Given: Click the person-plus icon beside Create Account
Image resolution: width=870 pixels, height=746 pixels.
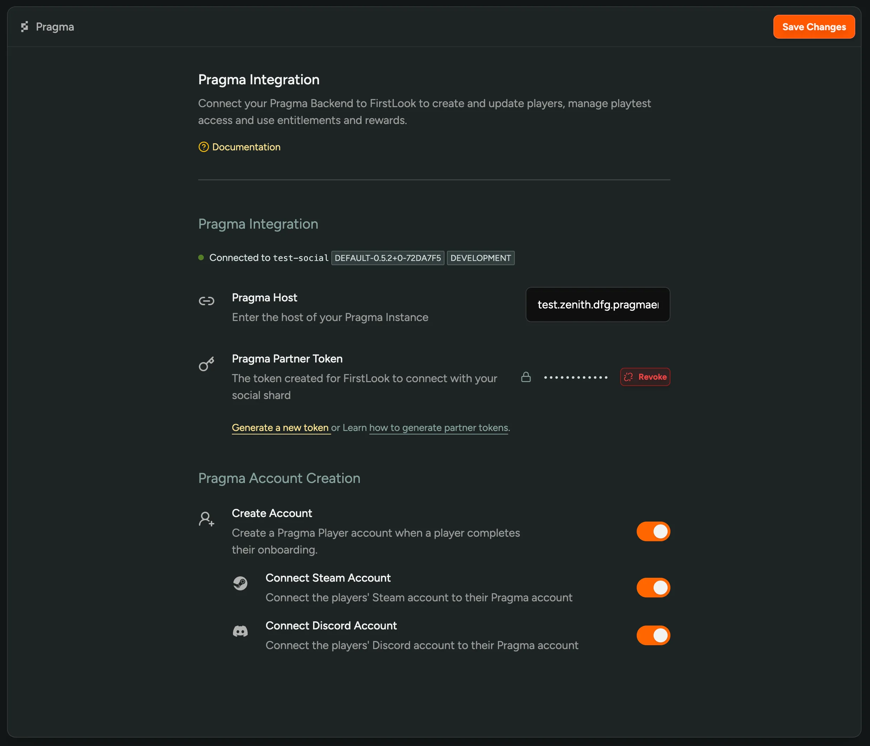Looking at the screenshot, I should (206, 519).
